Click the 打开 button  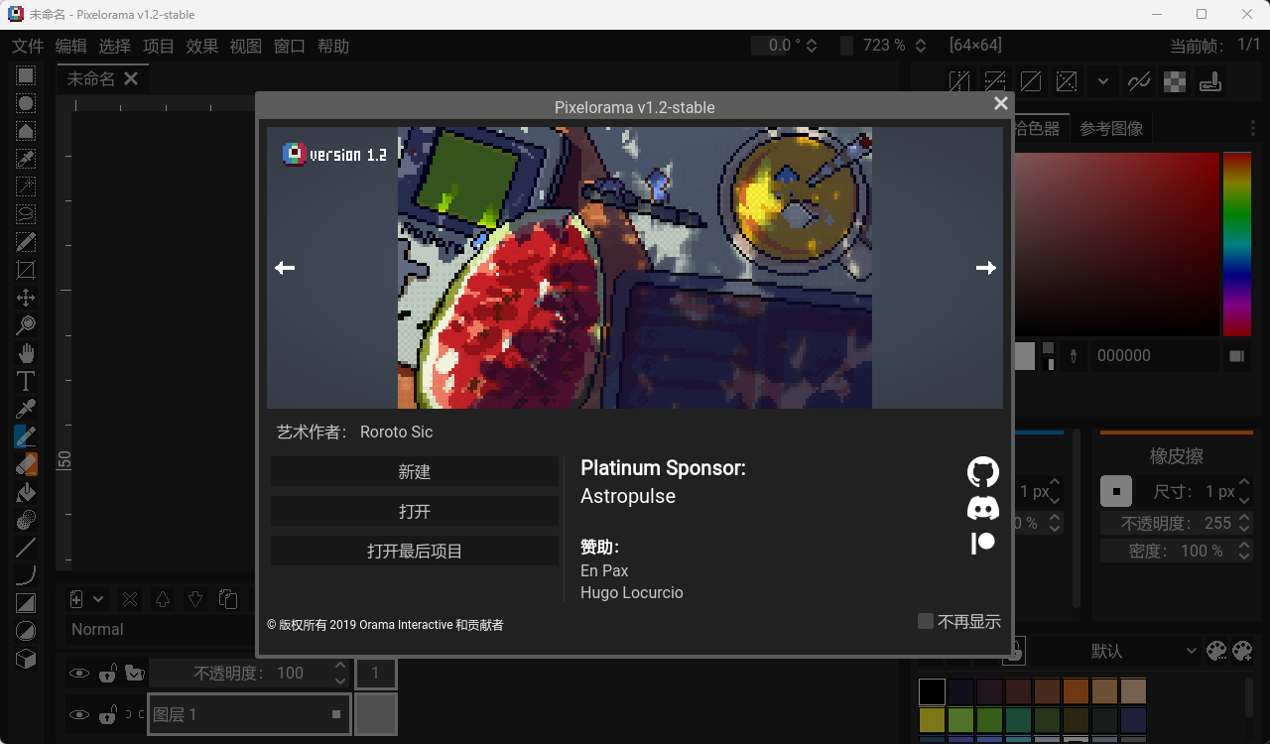(x=415, y=511)
